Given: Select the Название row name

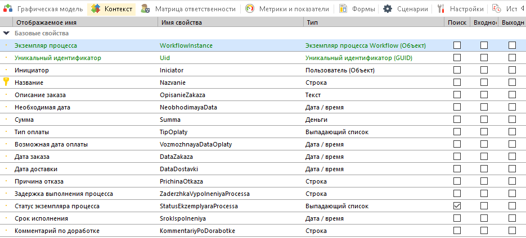Looking at the screenshot, I should [29, 83].
